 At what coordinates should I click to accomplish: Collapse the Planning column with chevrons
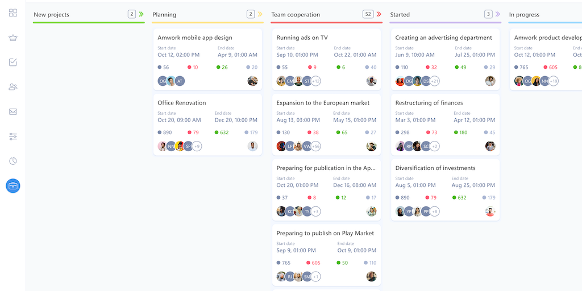click(260, 14)
